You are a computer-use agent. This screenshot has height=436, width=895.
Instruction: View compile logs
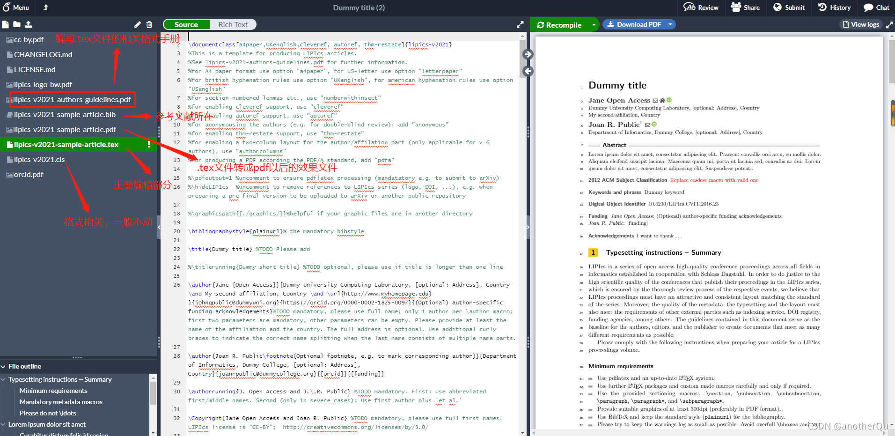click(x=861, y=24)
